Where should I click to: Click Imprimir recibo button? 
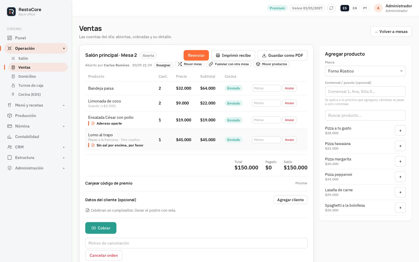pos(233,55)
